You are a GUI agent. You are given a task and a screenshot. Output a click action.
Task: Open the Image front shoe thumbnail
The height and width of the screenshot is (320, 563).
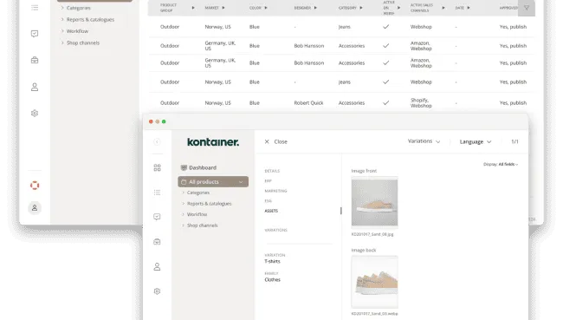(374, 202)
